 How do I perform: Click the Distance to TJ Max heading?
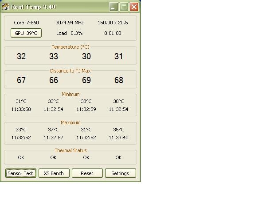(x=70, y=71)
